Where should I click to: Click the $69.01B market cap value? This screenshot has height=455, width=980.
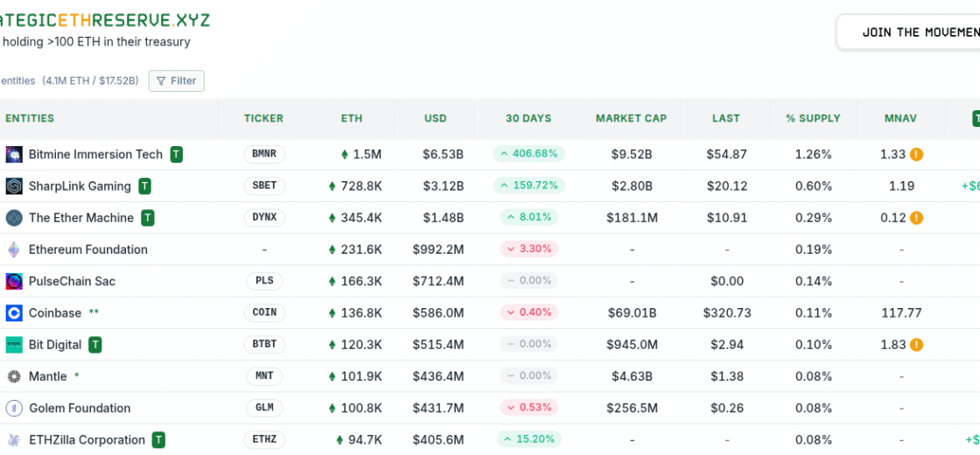[631, 312]
